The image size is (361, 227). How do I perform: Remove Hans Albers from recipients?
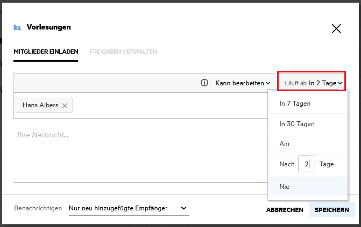pos(65,106)
